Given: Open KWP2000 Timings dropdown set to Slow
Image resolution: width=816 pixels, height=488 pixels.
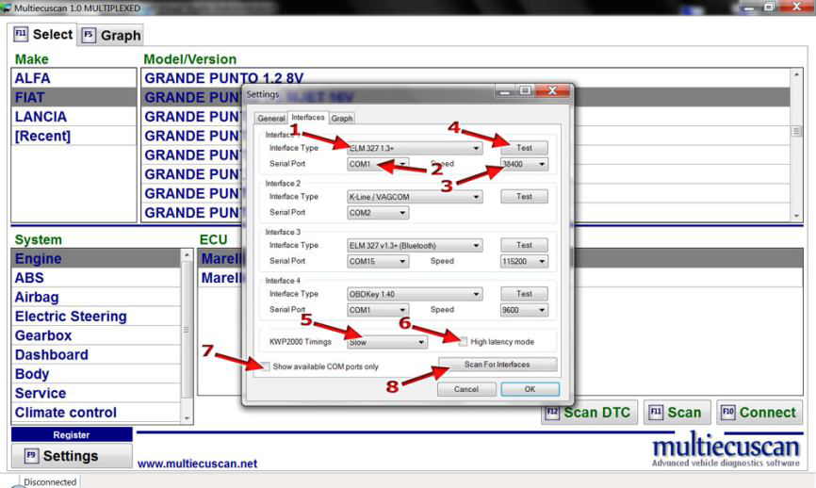Looking at the screenshot, I should click(x=386, y=342).
